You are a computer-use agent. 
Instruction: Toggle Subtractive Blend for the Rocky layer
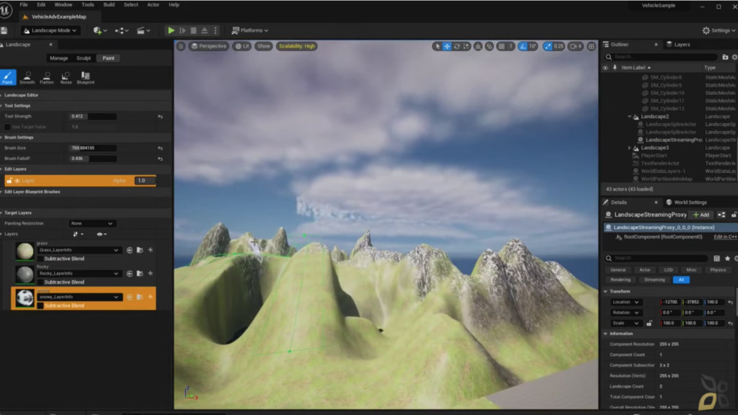tap(40, 282)
